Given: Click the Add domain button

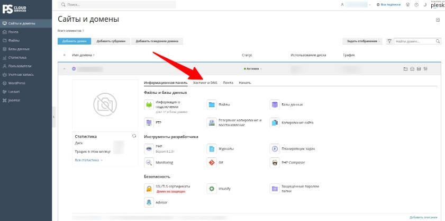Looking at the screenshot, I should coord(75,41).
